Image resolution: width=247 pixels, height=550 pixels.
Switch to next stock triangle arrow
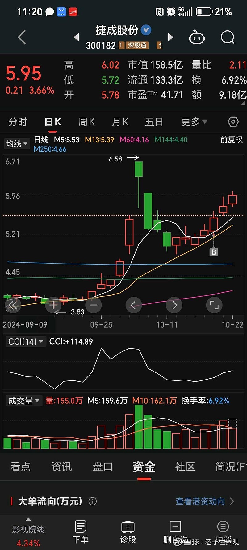[170, 37]
